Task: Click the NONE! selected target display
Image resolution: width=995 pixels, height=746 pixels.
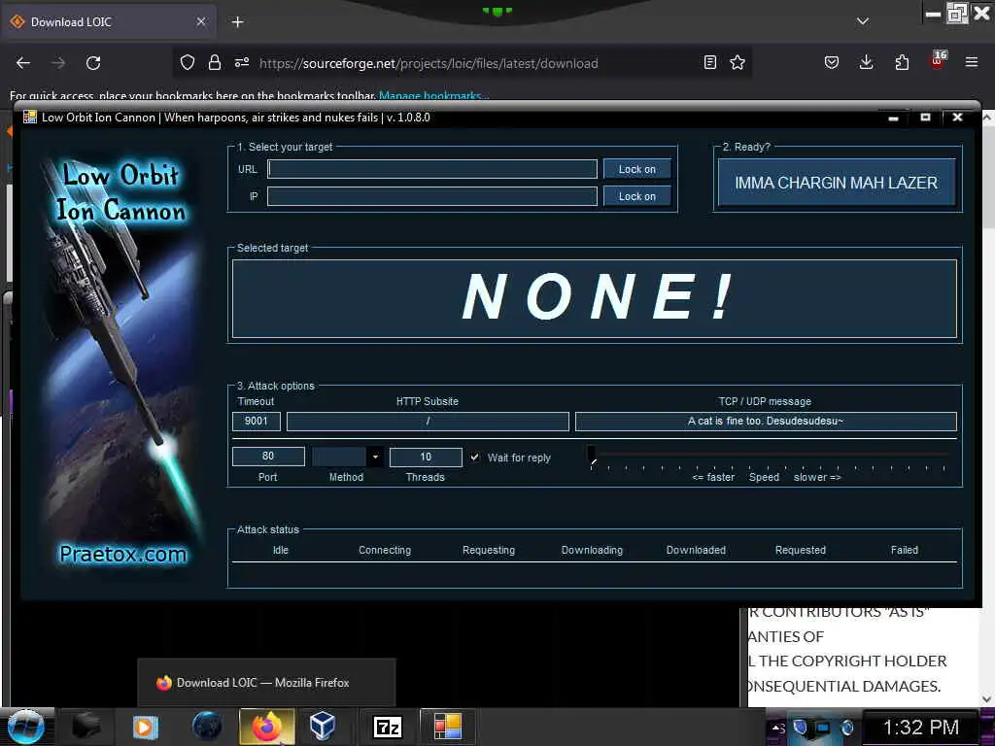Action: tap(595, 298)
